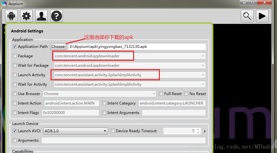Uncheck the Application Path checkbox
Image resolution: width=277 pixels, height=153 pixels.
(15, 47)
